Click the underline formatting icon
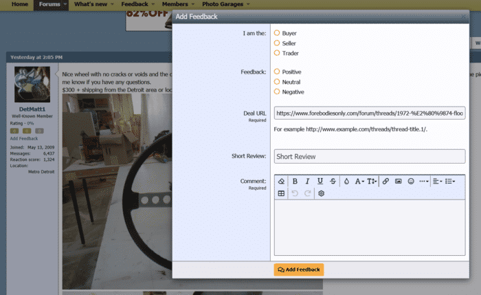Image resolution: width=481 pixels, height=295 pixels. click(x=320, y=181)
